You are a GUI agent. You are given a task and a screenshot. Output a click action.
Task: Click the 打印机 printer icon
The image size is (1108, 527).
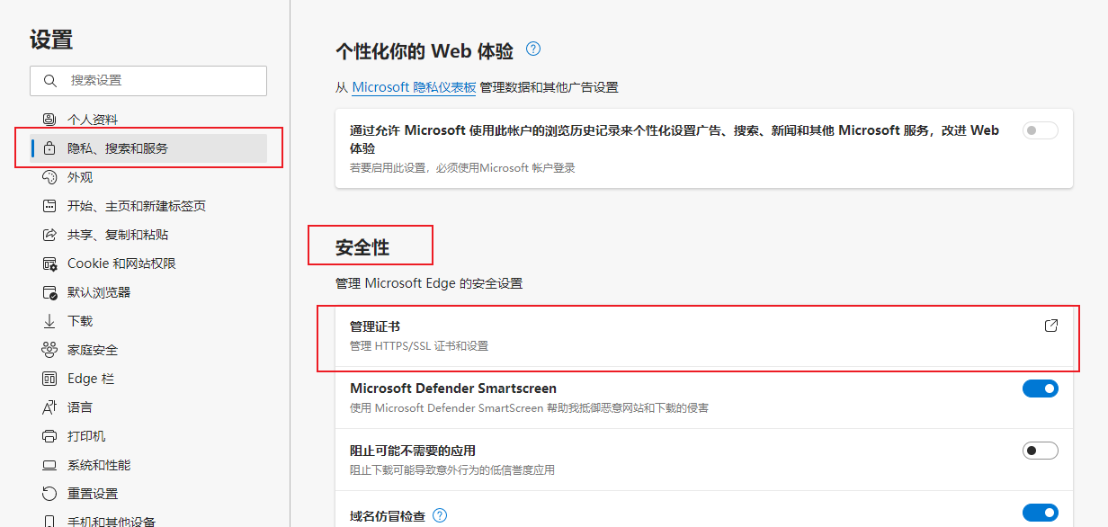(49, 436)
